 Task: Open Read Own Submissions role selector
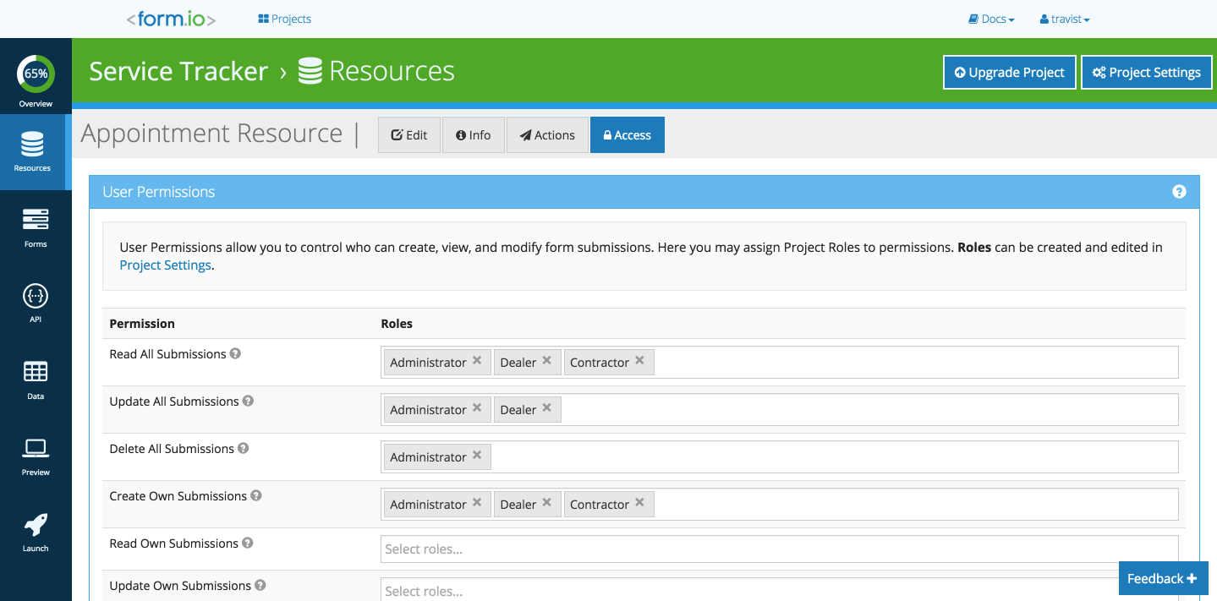779,549
